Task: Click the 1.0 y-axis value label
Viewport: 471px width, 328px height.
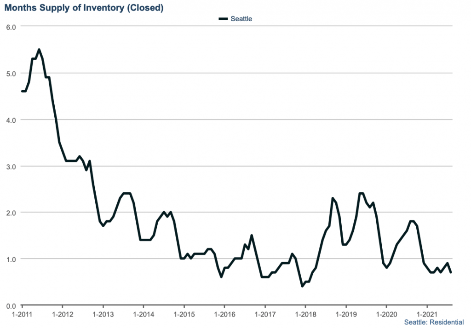Action: 11,259
